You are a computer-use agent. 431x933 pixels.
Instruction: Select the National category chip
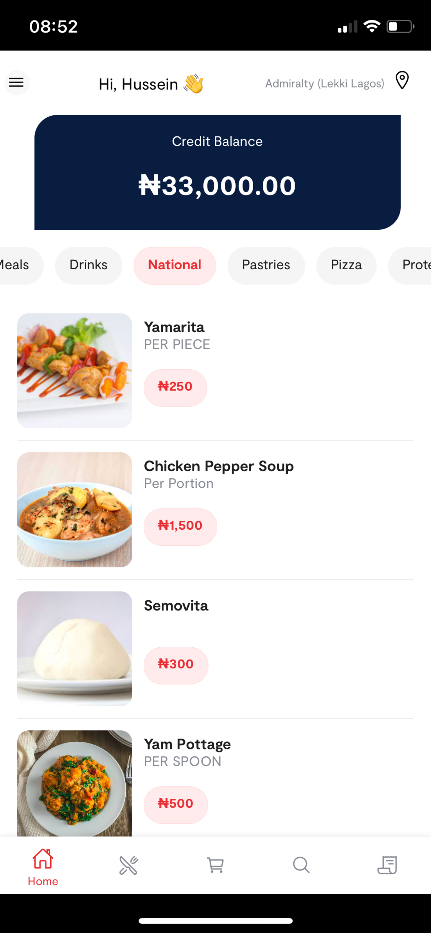[175, 265]
